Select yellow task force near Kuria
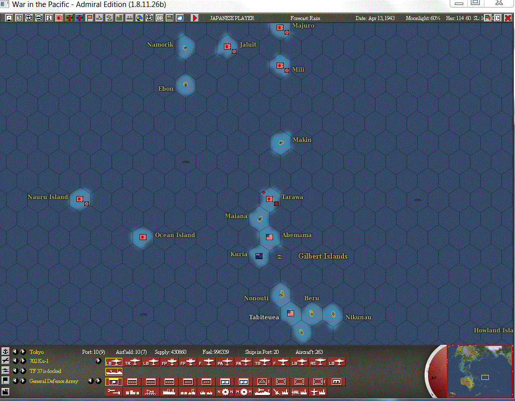 pos(280,257)
